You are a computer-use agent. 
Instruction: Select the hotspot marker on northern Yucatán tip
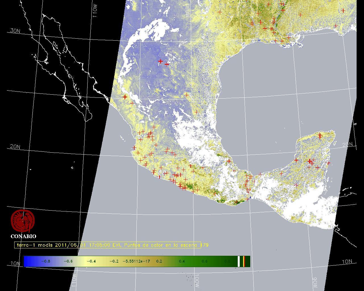click(320, 135)
